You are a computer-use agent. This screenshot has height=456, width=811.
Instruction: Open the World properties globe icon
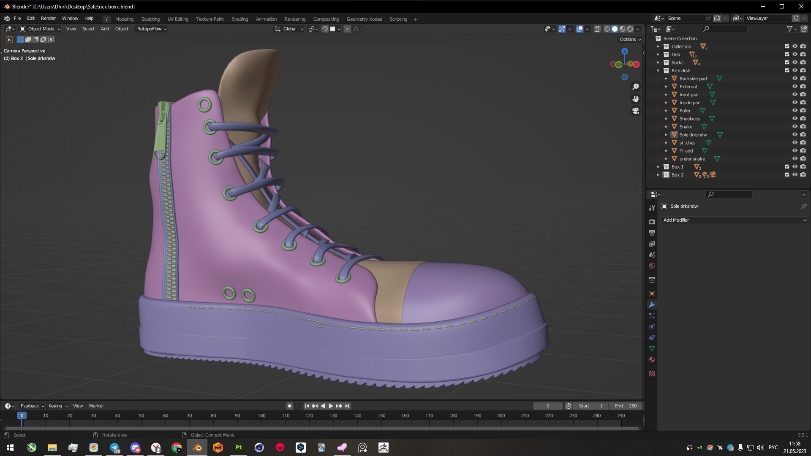pyautogui.click(x=652, y=266)
